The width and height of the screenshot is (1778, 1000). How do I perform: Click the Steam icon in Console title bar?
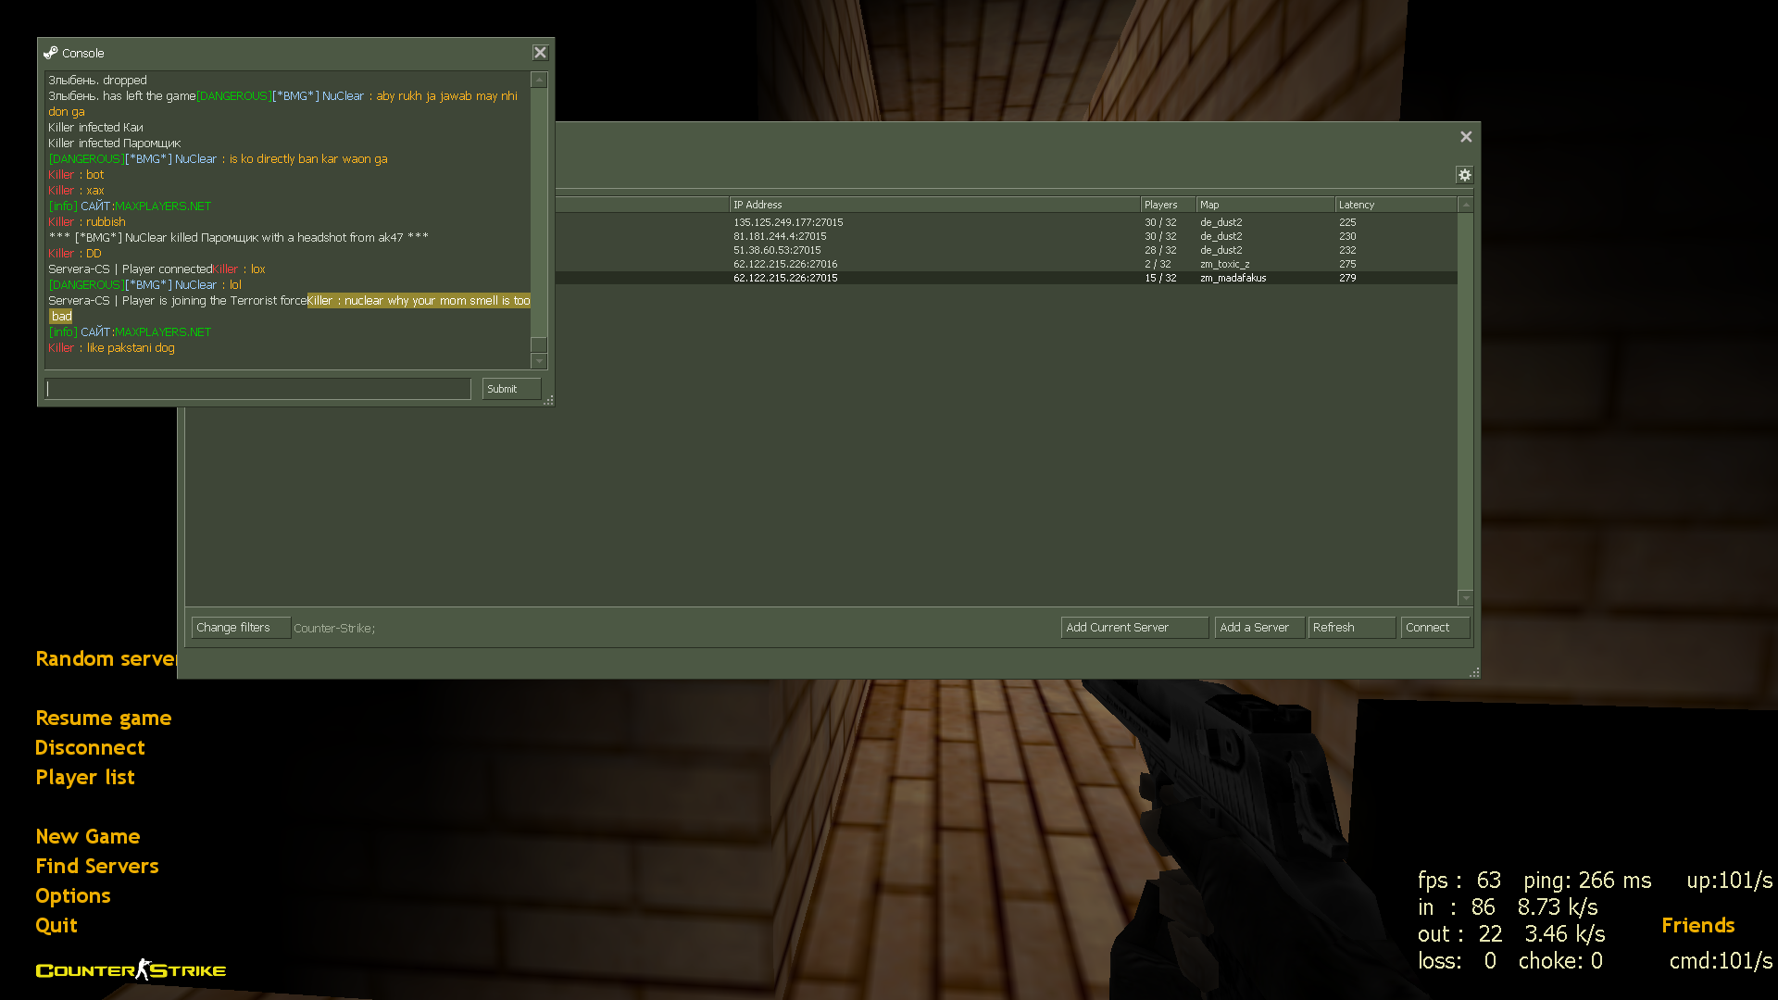coord(50,53)
